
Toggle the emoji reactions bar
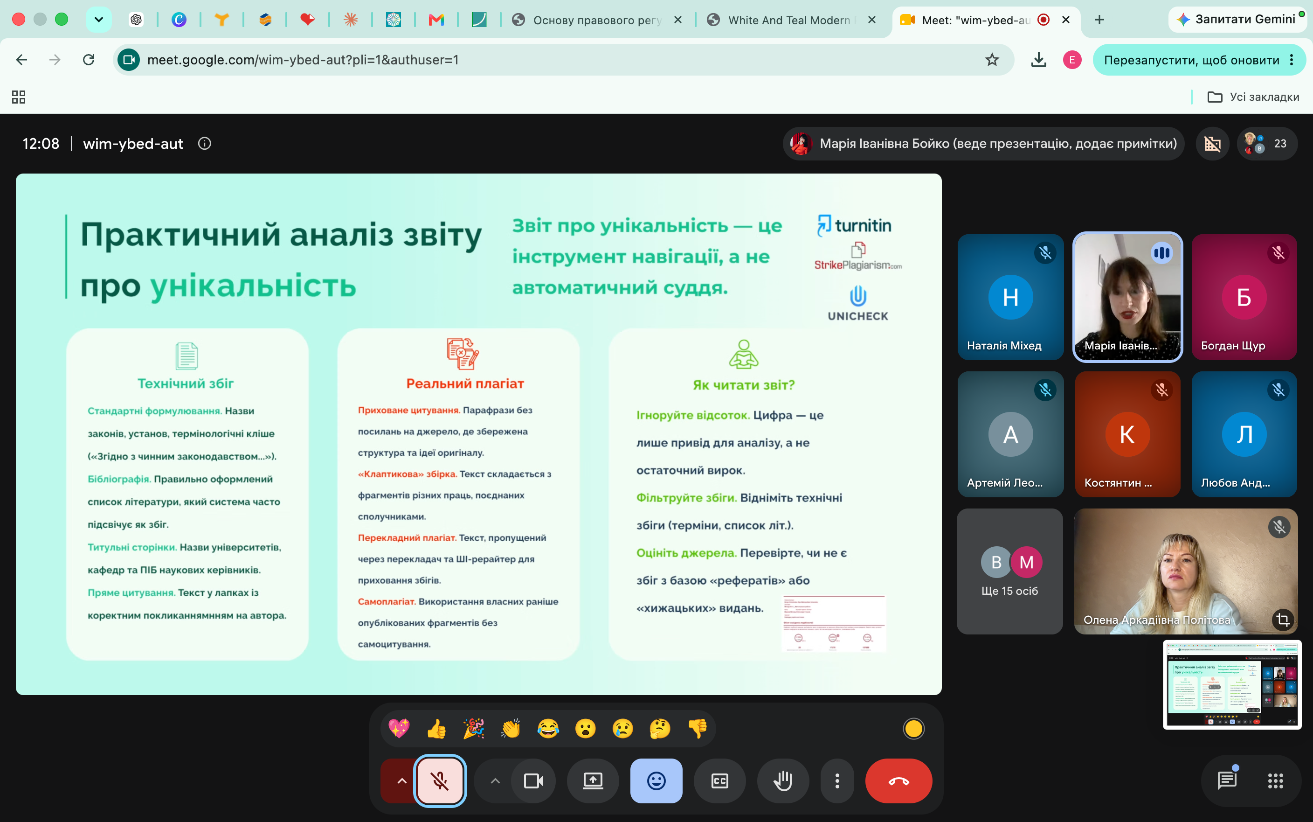(656, 780)
